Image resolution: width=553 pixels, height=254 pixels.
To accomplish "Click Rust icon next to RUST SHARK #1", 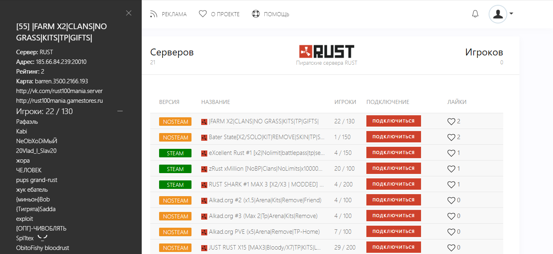I will 204,184.
